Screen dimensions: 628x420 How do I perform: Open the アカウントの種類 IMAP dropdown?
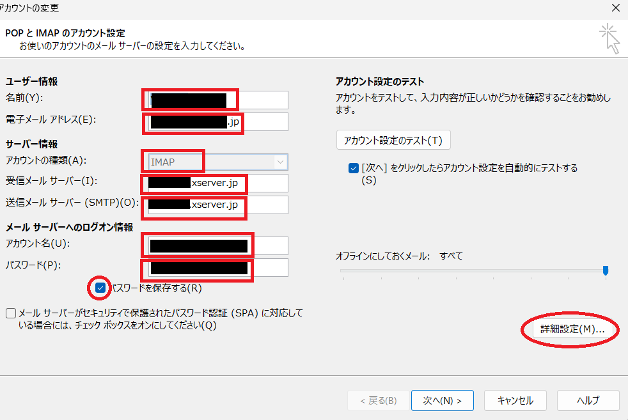pyautogui.click(x=216, y=162)
